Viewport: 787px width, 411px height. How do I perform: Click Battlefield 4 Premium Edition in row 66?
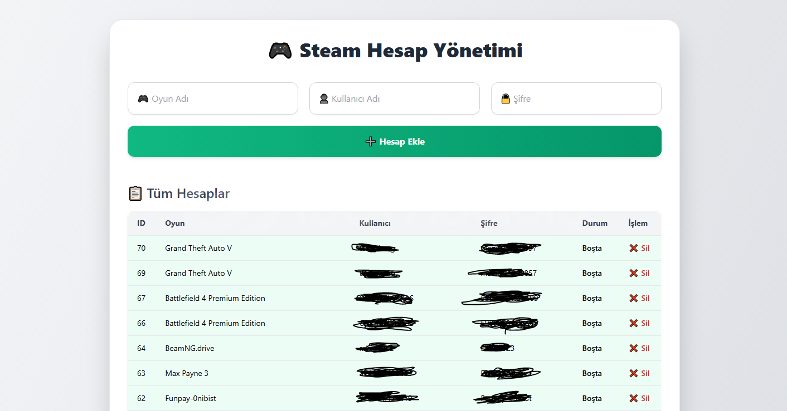click(215, 323)
